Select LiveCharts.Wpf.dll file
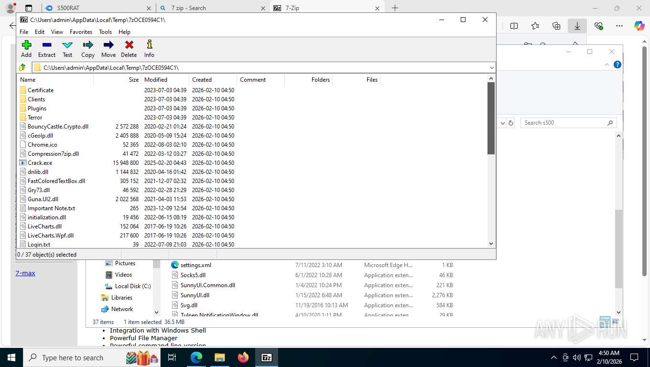650x367 pixels. (51, 236)
